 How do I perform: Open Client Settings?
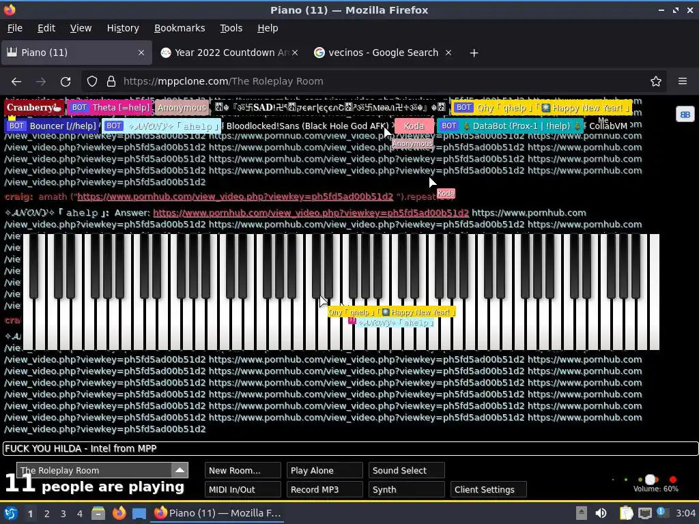pos(489,489)
